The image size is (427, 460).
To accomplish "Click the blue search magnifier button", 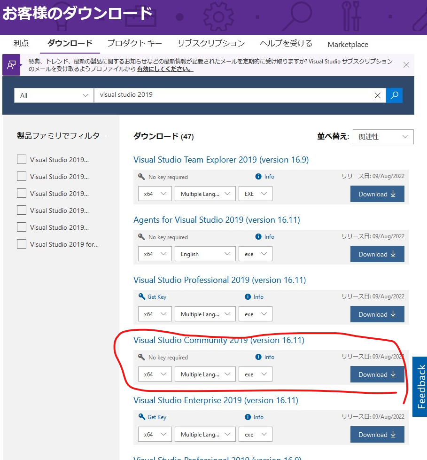I will coord(394,95).
